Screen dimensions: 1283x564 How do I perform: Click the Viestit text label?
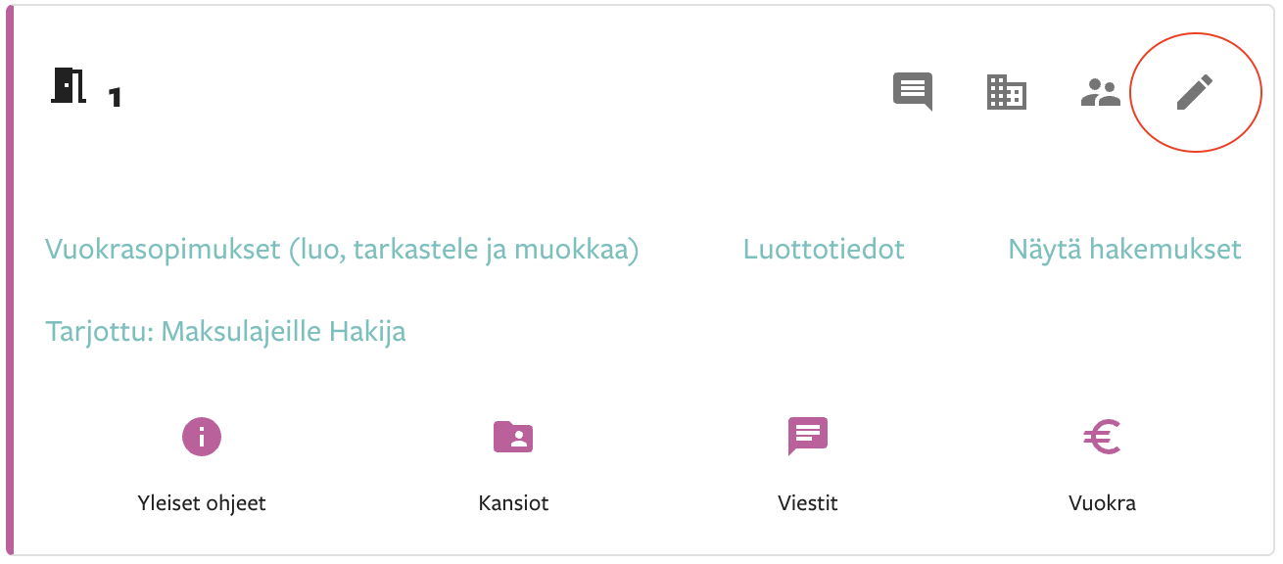click(808, 504)
